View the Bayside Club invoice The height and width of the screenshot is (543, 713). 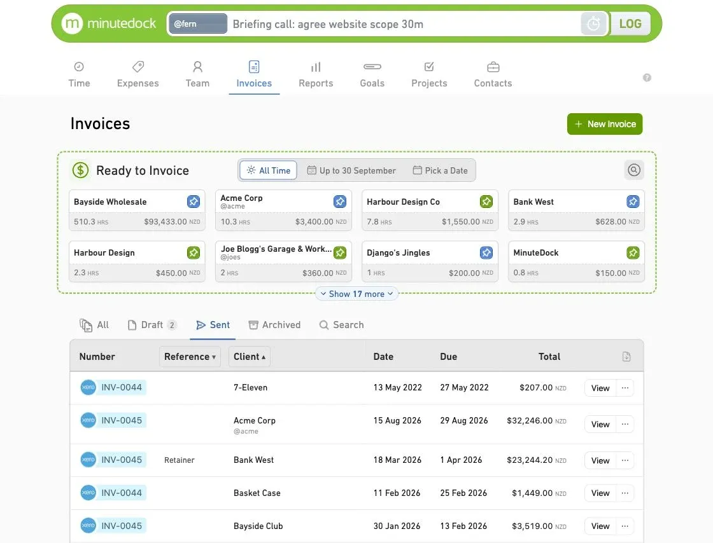point(600,526)
